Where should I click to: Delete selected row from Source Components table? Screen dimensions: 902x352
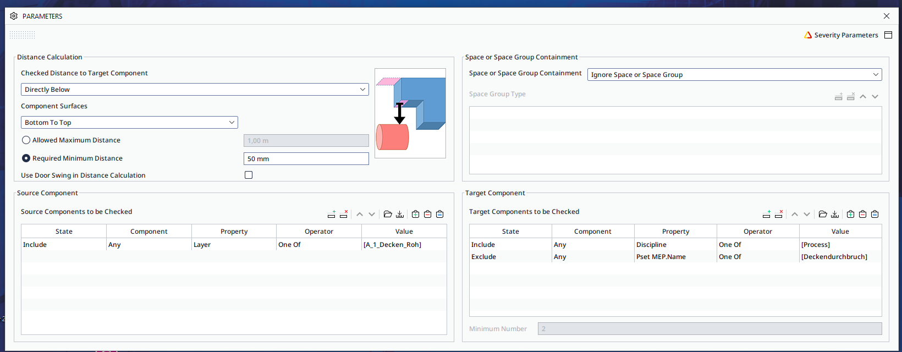[x=344, y=214]
